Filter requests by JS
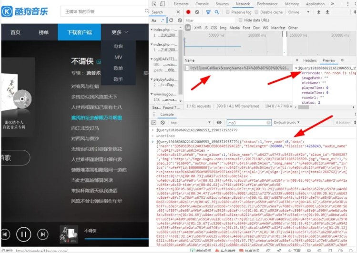357x253 pixels. pyautogui.click(x=206, y=28)
